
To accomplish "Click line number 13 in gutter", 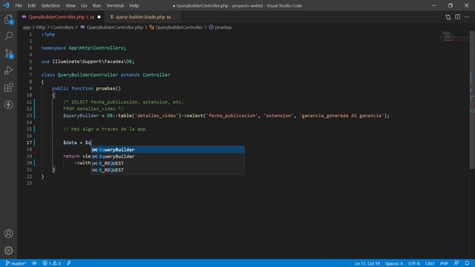I will 29,116.
